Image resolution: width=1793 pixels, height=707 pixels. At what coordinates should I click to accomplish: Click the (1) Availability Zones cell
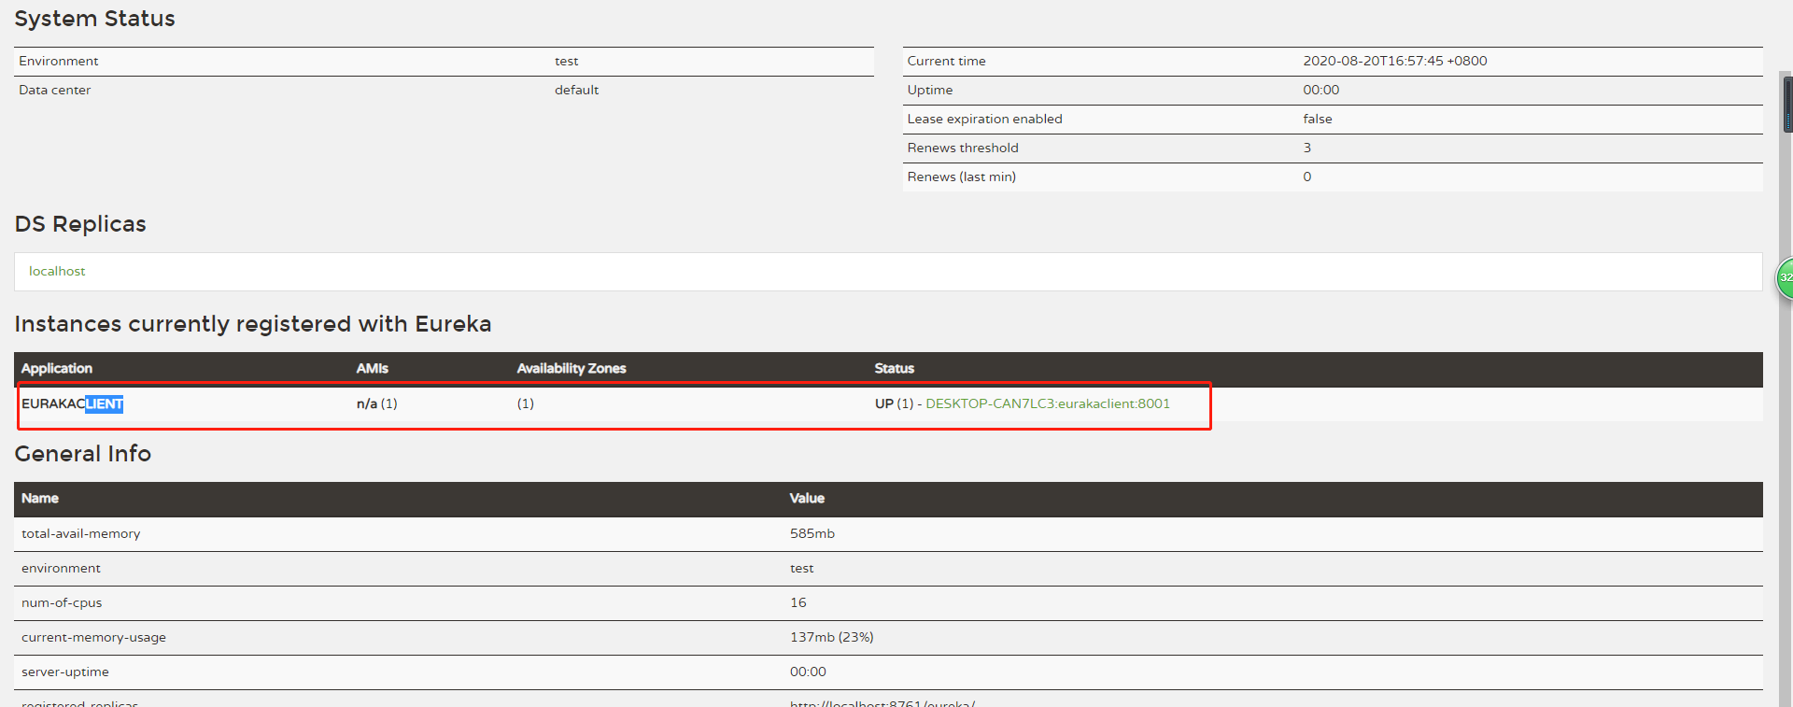(526, 403)
